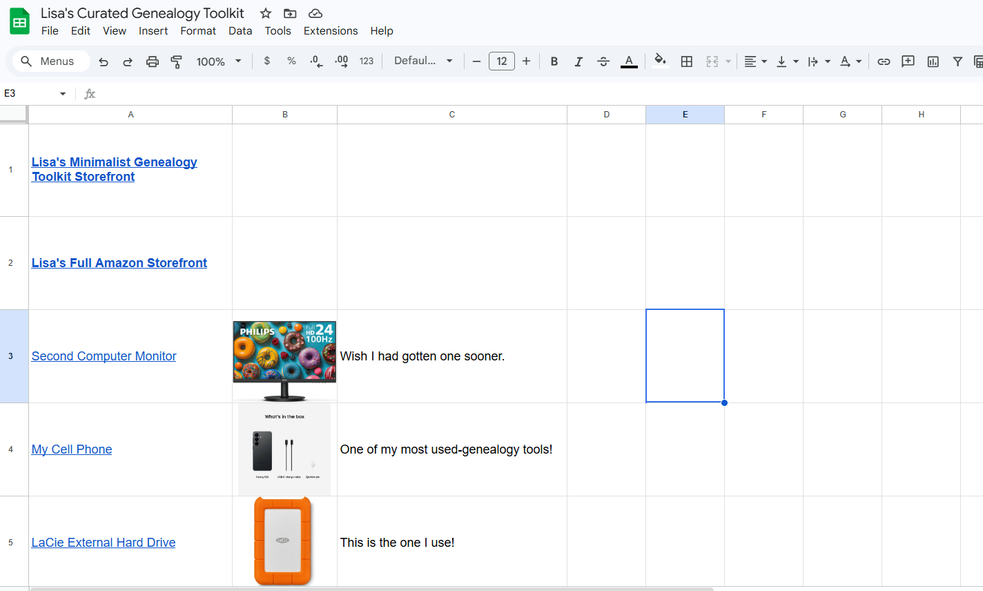
Task: Click the insert chart icon
Action: pos(933,61)
